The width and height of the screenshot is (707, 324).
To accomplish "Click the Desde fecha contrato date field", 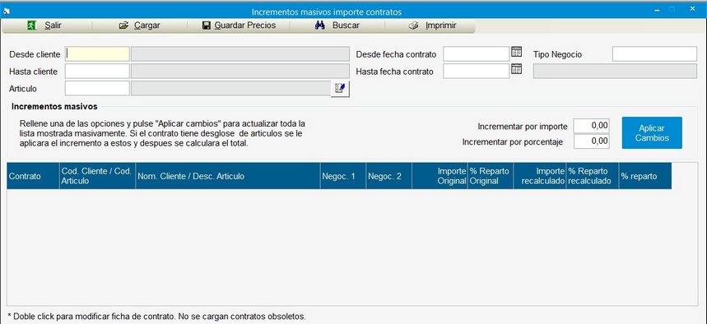I will click(477, 54).
